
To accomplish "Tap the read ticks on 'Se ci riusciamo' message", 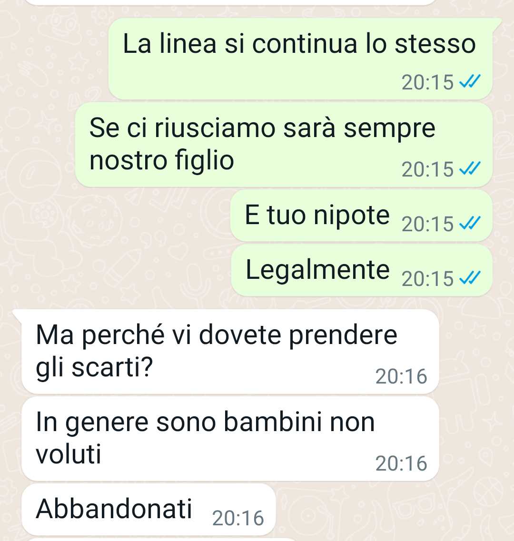I will coord(470,169).
